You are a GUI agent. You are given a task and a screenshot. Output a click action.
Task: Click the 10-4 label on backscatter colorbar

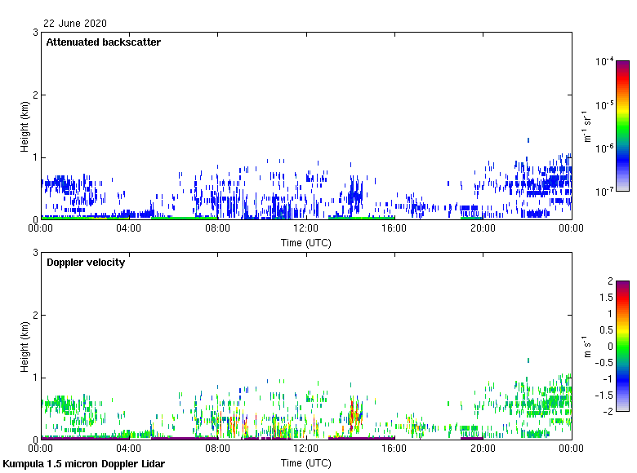(x=604, y=62)
